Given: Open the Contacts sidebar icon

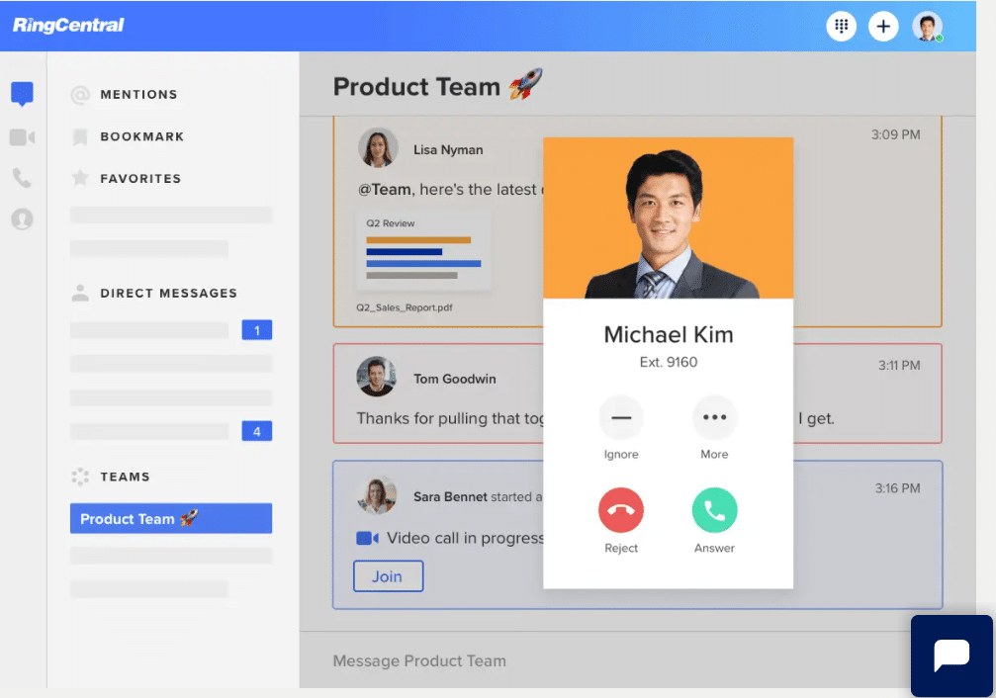Looking at the screenshot, I should coord(22,219).
